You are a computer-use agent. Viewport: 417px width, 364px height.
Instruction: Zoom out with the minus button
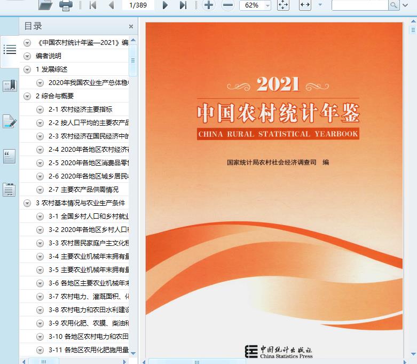coord(228,5)
